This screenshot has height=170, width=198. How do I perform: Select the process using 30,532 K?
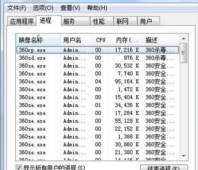click(98, 66)
